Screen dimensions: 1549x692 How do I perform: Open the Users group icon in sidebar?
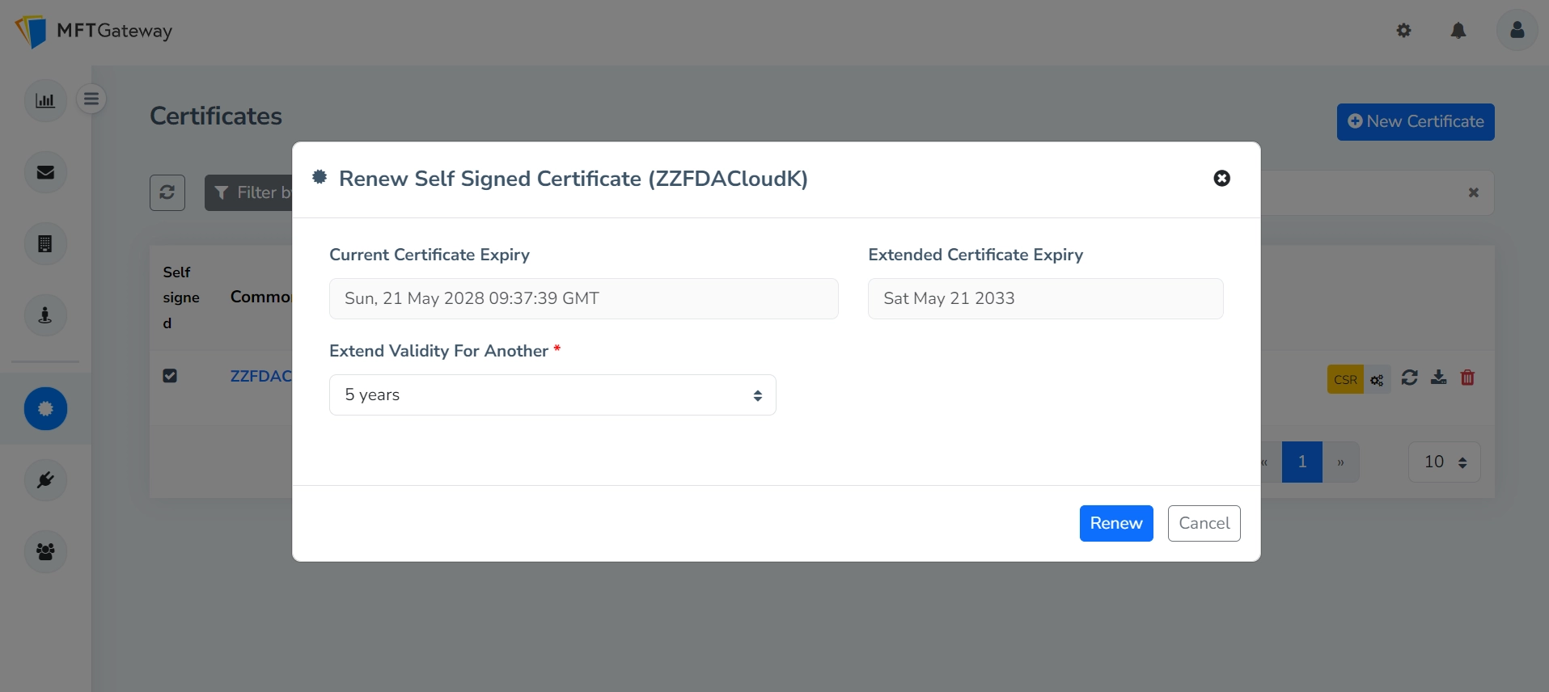coord(44,551)
